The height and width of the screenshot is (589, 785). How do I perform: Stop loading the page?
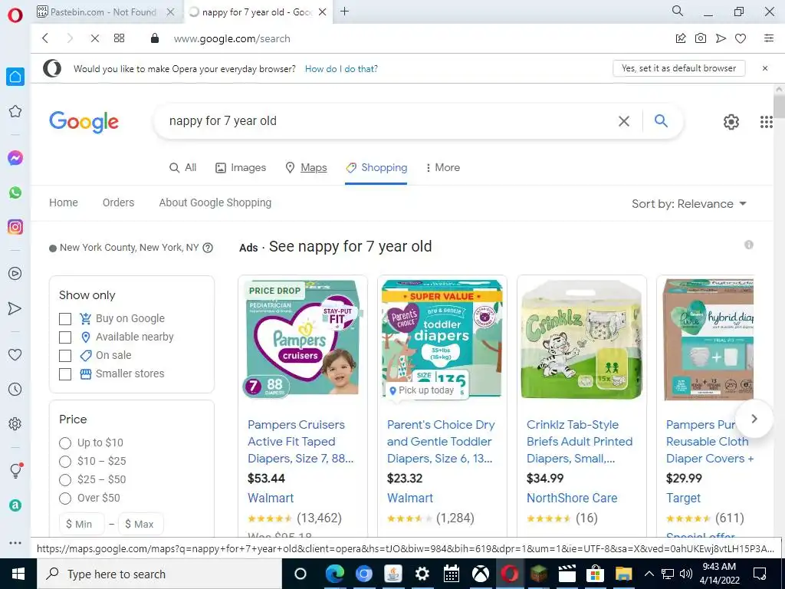pos(94,38)
